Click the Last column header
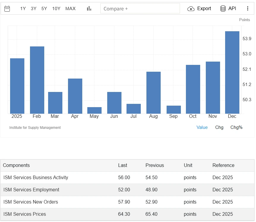 tap(122, 165)
